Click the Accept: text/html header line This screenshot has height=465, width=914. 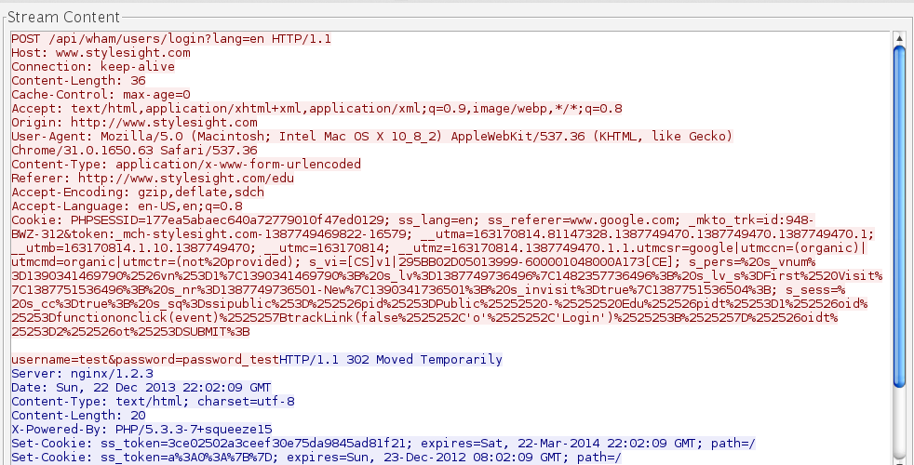[x=317, y=109]
